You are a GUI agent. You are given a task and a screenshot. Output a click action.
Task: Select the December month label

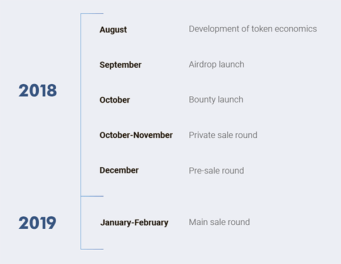point(119,170)
